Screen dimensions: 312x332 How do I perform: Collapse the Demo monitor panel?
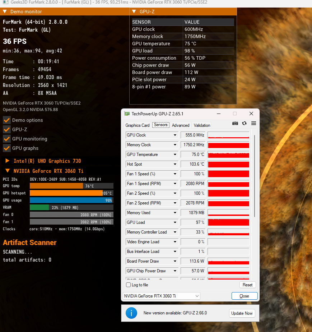[x=5, y=11]
